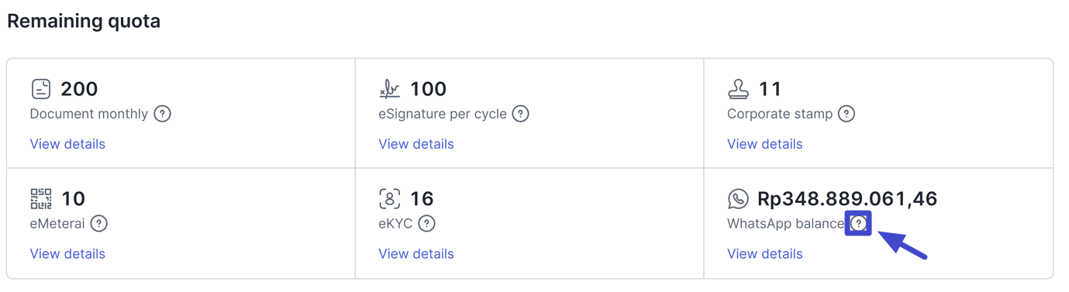Click the Document monthly file icon
The width and height of the screenshot is (1069, 292).
point(41,89)
